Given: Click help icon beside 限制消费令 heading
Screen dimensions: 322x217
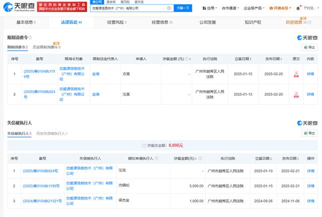Looking at the screenshot, I should pos(30,38).
